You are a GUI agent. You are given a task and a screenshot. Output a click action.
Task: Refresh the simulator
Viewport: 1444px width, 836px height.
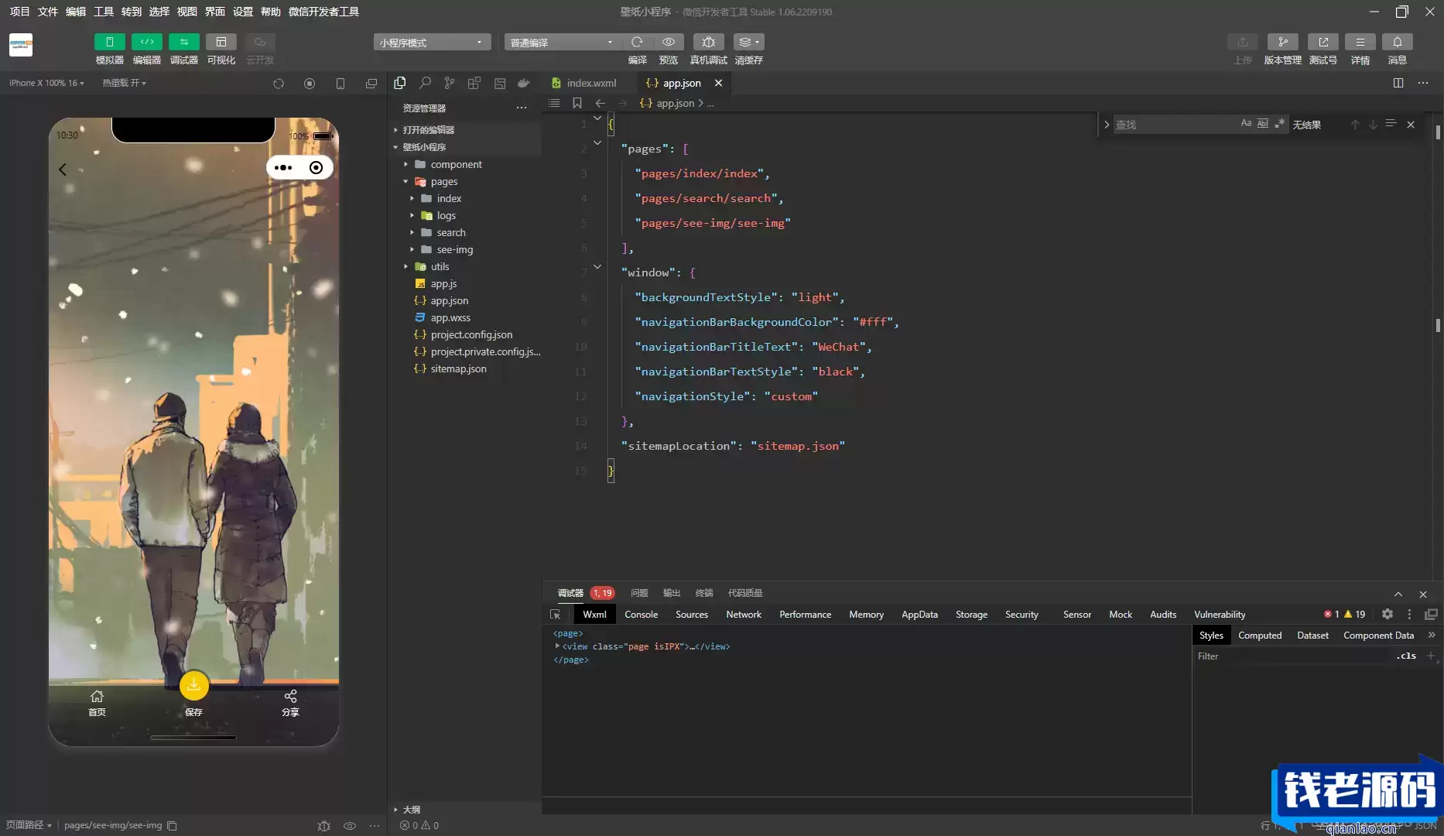(x=279, y=83)
